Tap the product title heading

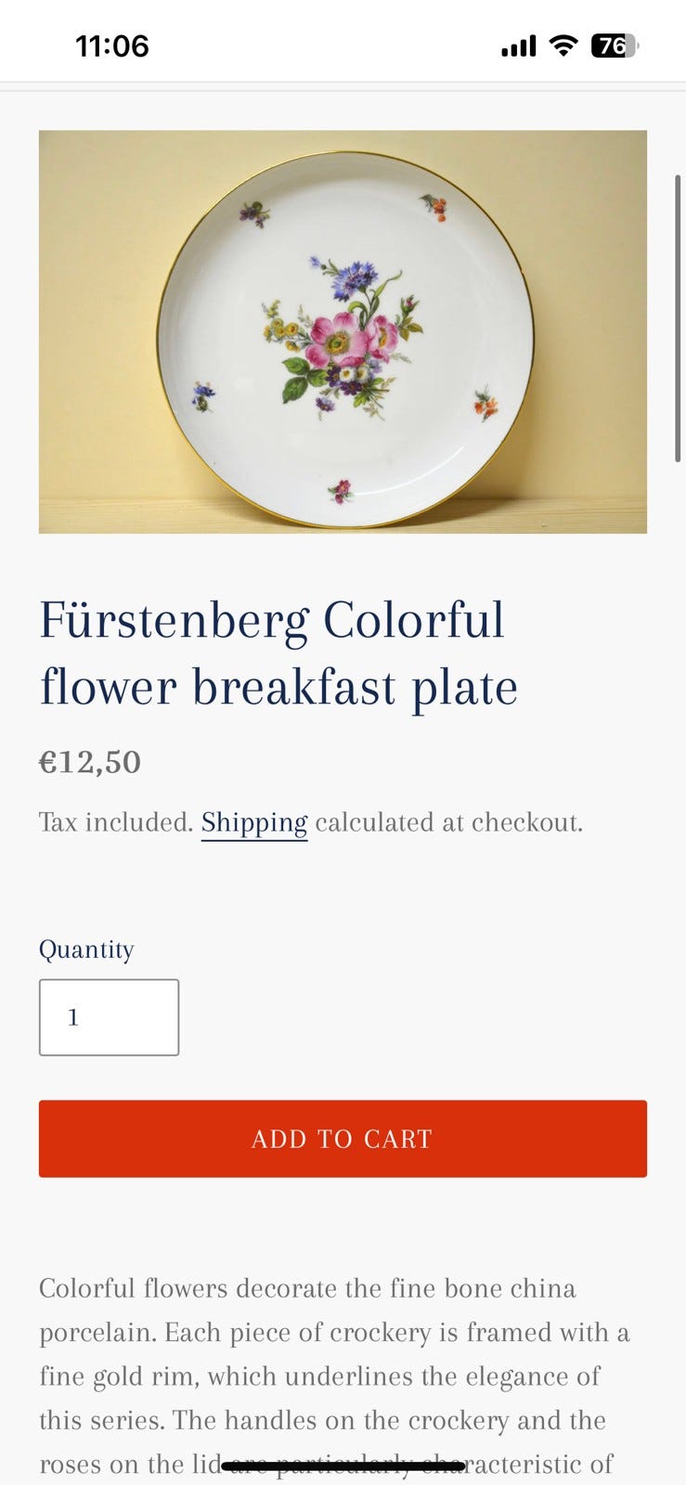pos(278,653)
